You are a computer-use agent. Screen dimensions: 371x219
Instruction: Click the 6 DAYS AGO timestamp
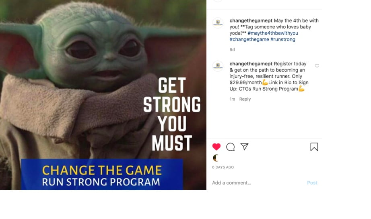coord(223,167)
